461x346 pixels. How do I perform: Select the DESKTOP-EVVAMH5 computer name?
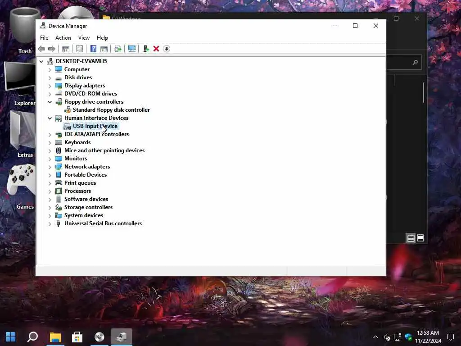81,61
